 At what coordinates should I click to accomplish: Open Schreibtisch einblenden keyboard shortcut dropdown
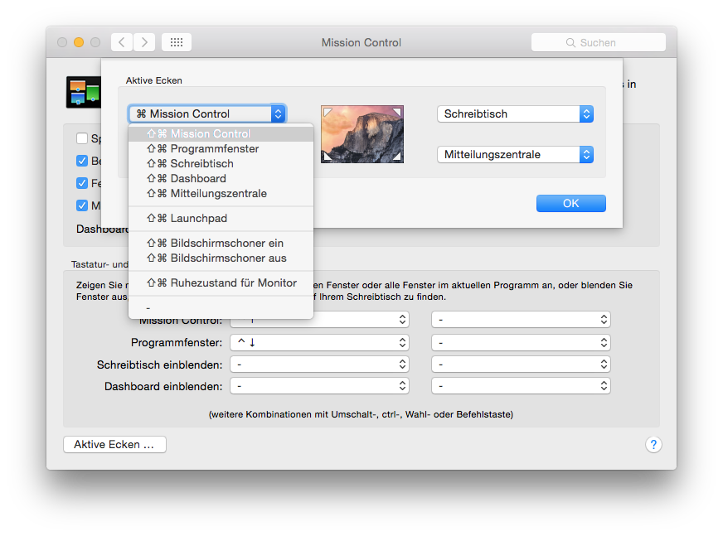tap(319, 365)
